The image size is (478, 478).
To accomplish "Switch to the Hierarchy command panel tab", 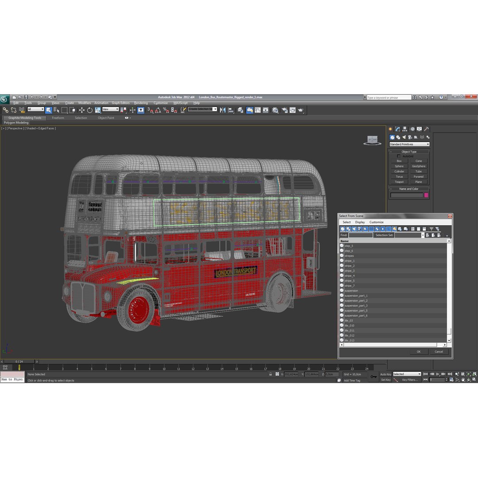I will [405, 129].
